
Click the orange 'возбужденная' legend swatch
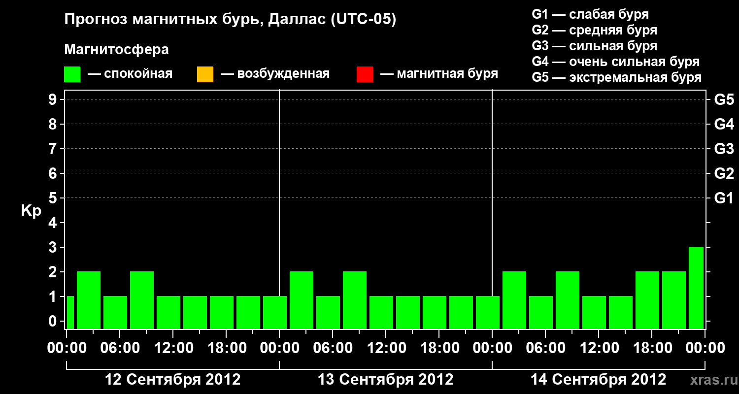pos(205,74)
